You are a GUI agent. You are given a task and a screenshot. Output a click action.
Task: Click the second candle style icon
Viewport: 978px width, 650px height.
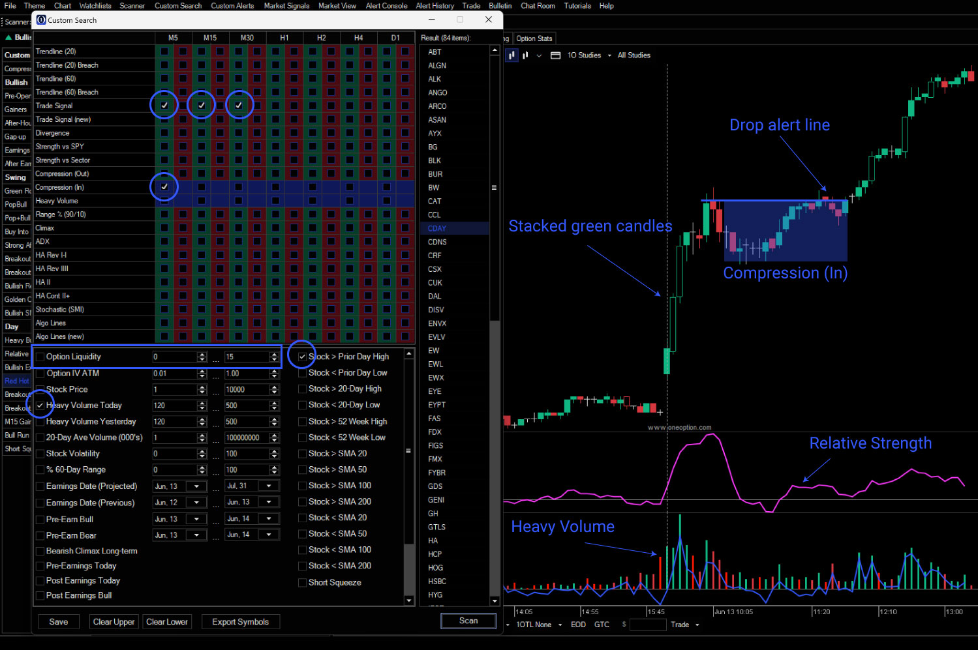(x=526, y=55)
